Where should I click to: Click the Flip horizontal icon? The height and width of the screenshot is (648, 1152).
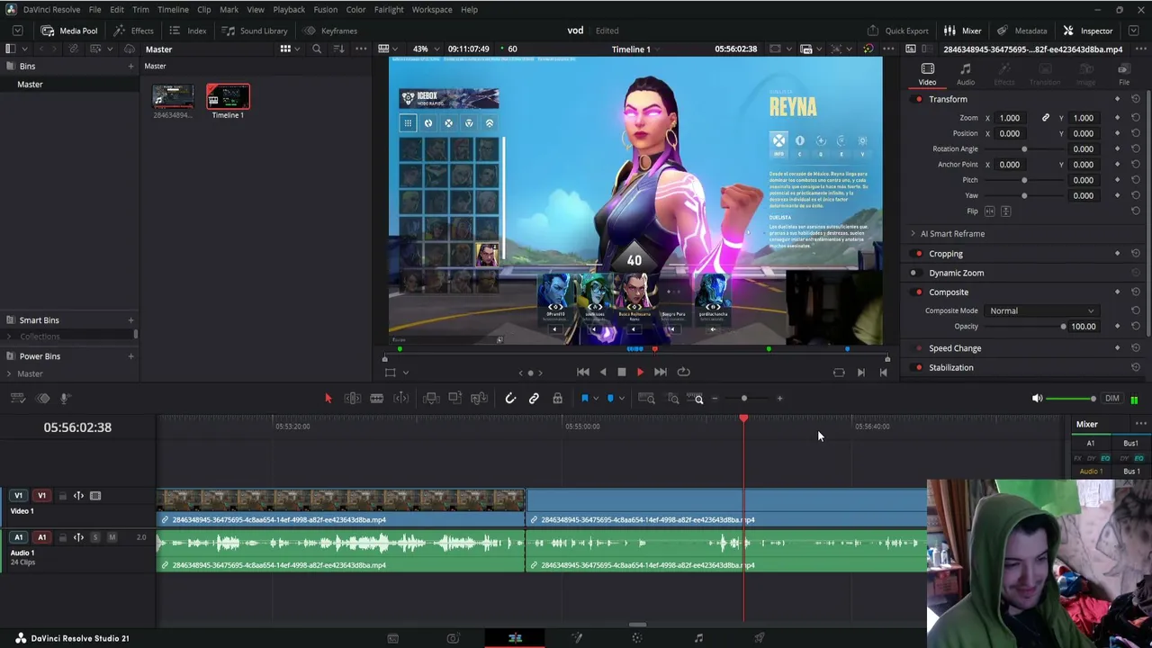point(989,211)
